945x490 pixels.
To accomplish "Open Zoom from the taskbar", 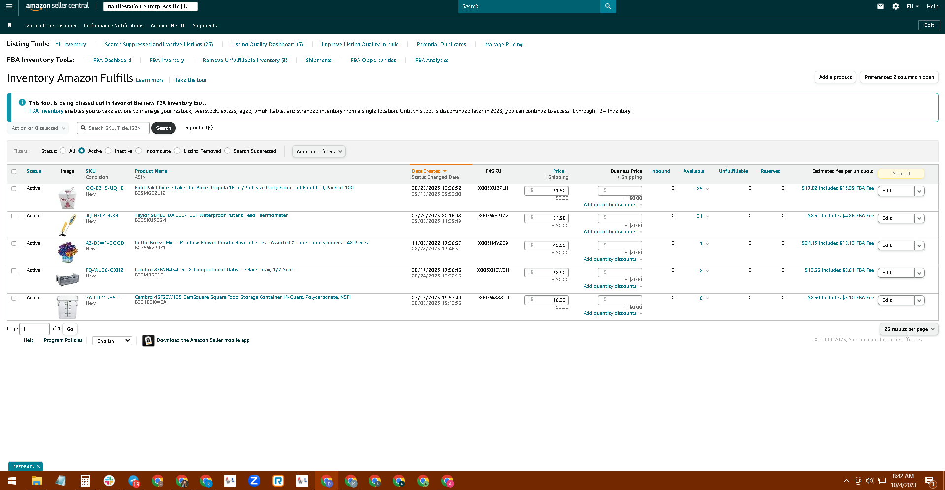I will [254, 481].
